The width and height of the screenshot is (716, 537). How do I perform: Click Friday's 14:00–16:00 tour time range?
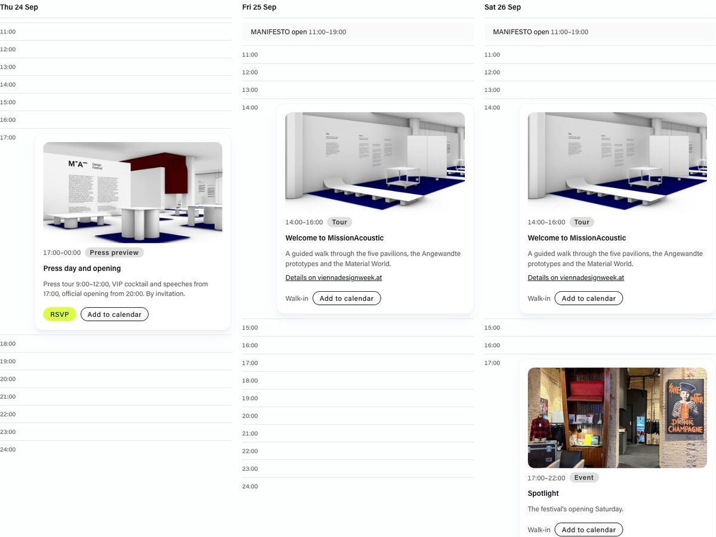point(304,222)
